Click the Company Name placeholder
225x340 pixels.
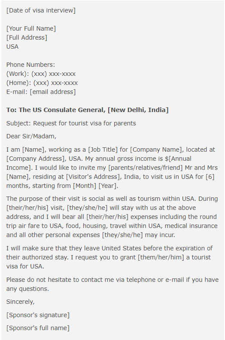156,150
